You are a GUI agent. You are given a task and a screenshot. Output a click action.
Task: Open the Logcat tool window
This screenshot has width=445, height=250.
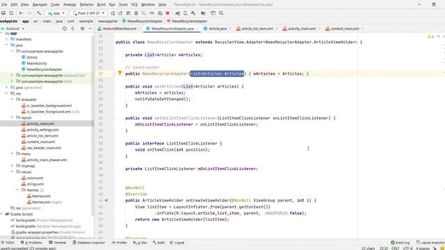pos(177,242)
